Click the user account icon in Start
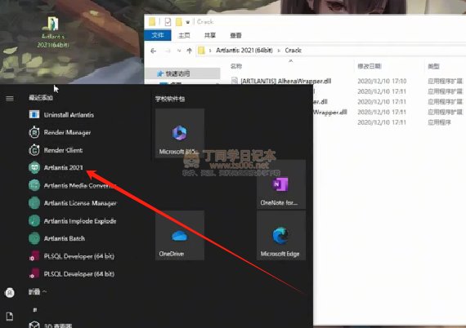This screenshot has width=466, height=328. (10, 293)
